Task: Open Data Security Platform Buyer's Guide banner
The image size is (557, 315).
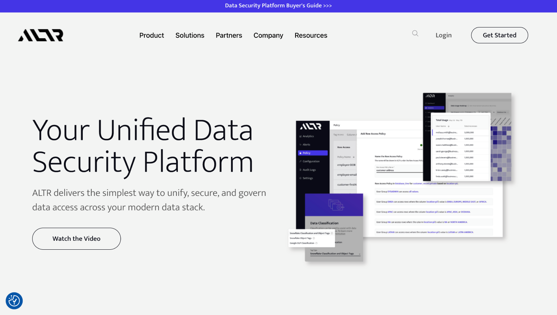Action: click(278, 6)
